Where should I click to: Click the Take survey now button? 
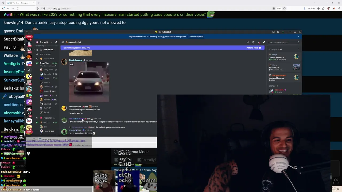coord(196,37)
